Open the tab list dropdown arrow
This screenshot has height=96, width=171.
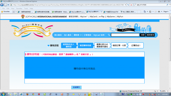click(16, 12)
